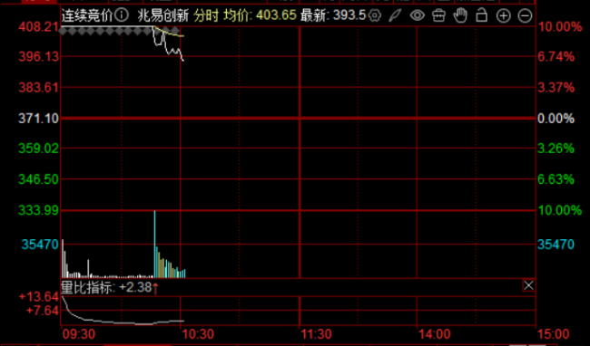The height and width of the screenshot is (346, 590).
Task: Click the red up arrow beside +2.38
Action: point(155,288)
